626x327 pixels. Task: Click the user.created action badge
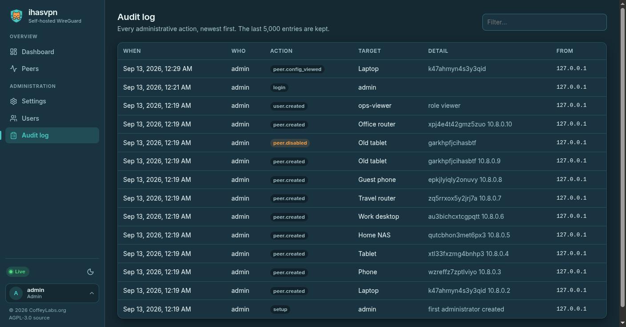289,106
